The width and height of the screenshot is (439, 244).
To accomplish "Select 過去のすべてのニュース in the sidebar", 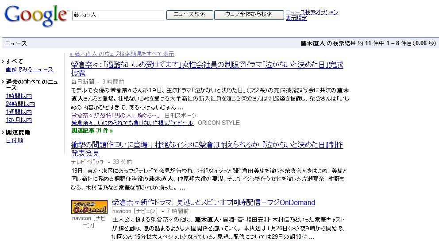I will tap(31, 85).
